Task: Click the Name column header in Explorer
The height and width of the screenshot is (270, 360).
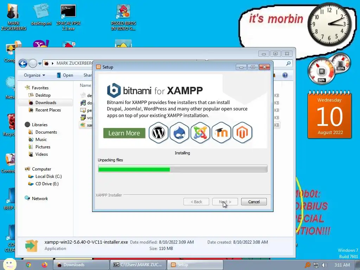Action: click(x=85, y=85)
